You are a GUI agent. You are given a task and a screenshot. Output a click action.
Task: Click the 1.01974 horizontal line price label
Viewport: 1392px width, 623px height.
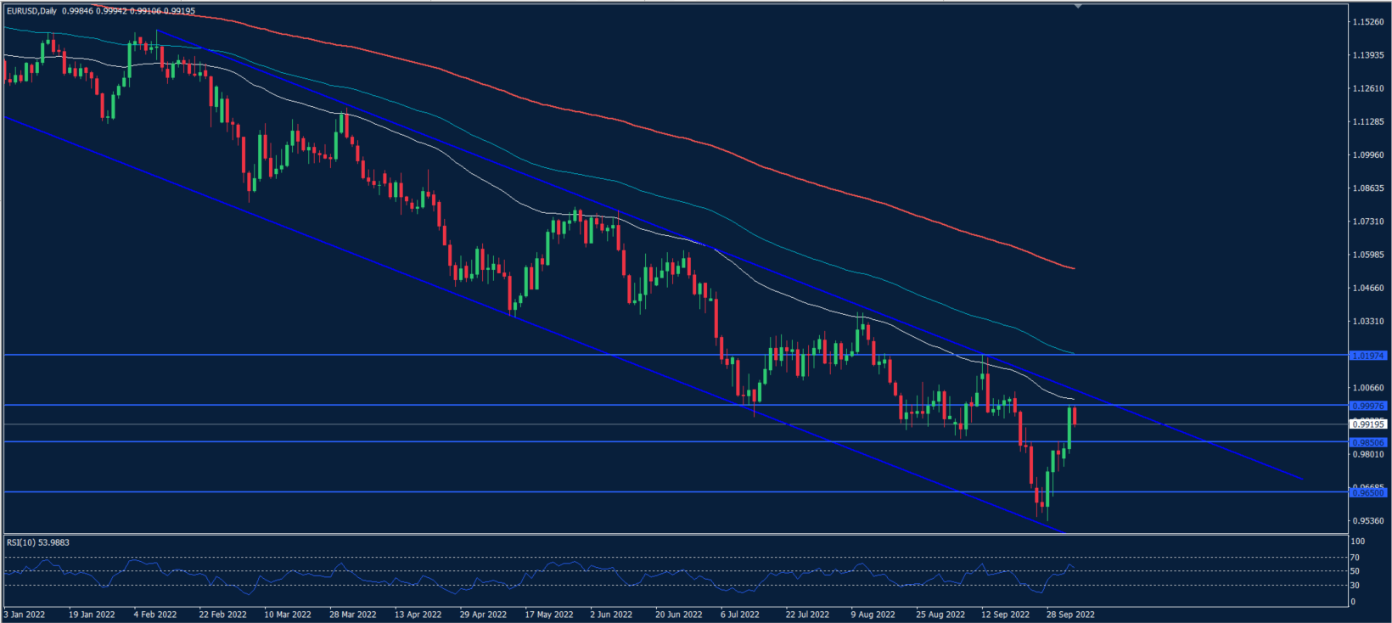pyautogui.click(x=1368, y=356)
